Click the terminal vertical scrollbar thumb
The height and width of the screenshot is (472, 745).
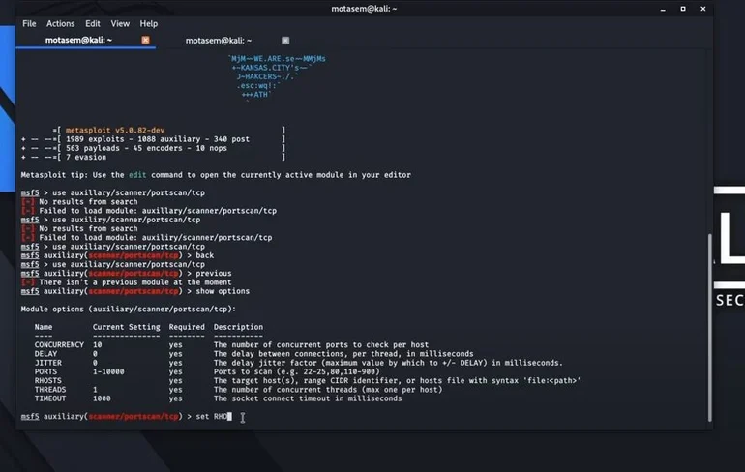tap(710, 329)
